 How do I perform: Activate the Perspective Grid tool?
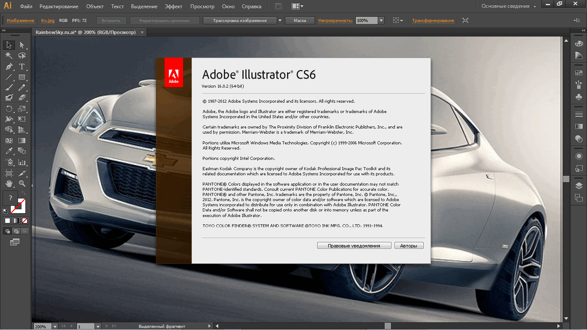(22, 130)
